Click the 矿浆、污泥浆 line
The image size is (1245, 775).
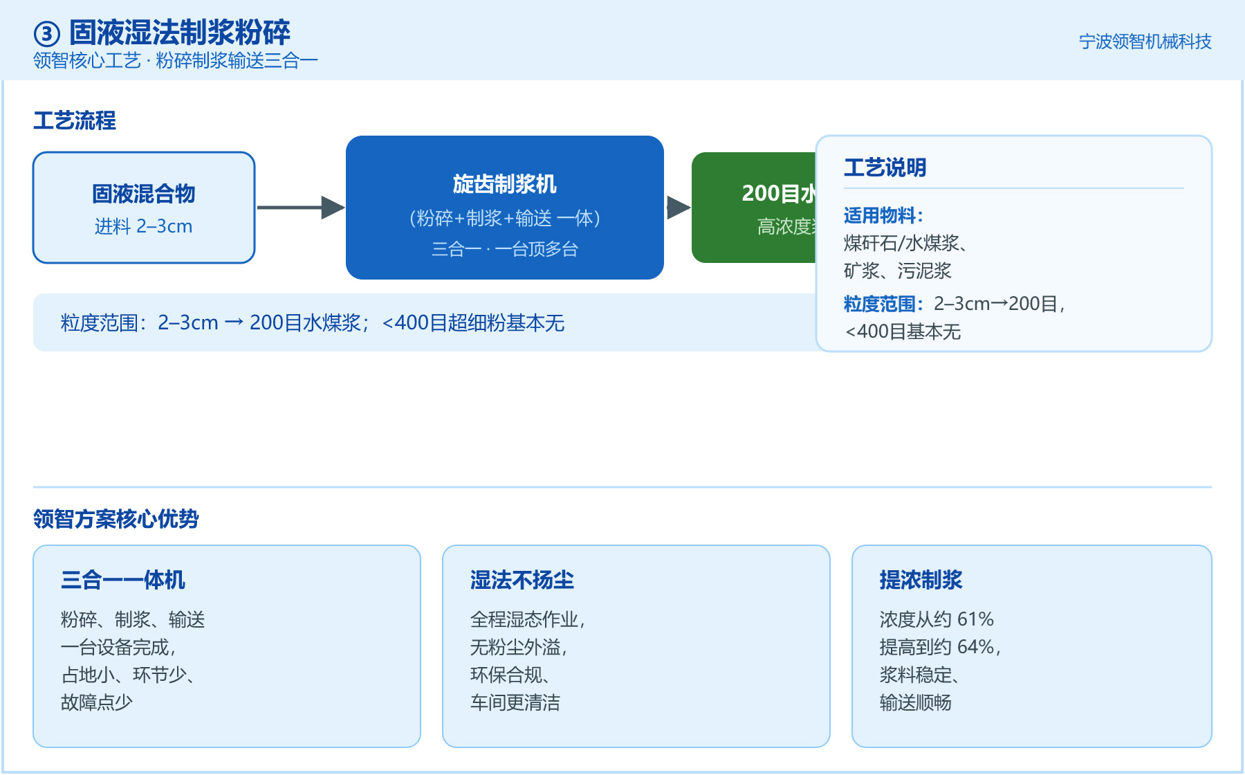click(898, 271)
